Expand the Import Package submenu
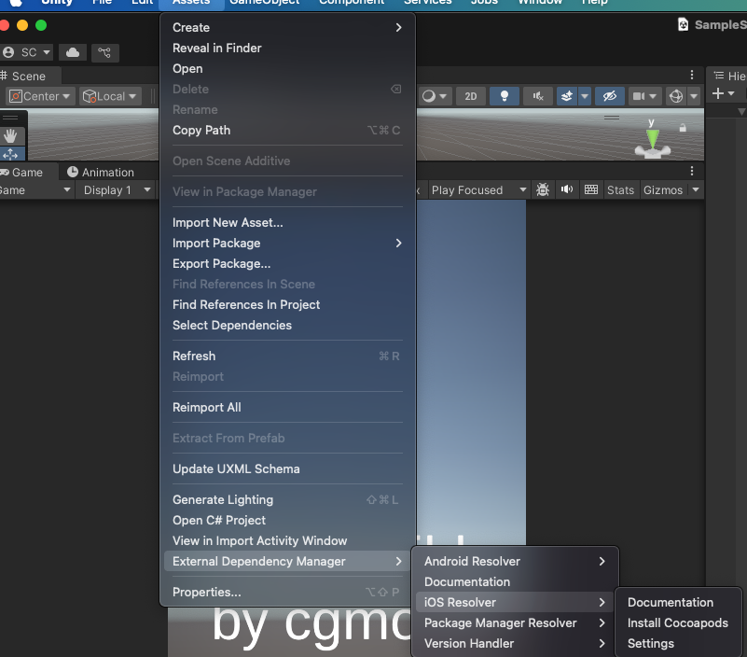The image size is (747, 657). click(x=287, y=244)
